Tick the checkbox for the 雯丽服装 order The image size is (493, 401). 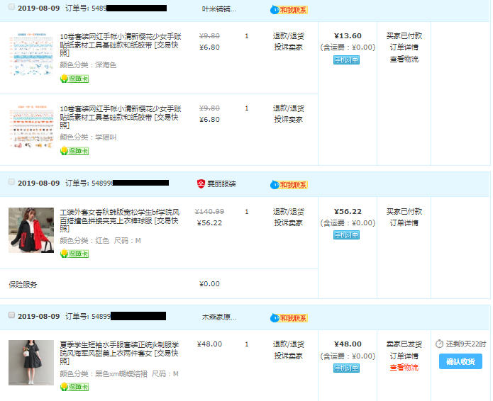pyautogui.click(x=11, y=182)
